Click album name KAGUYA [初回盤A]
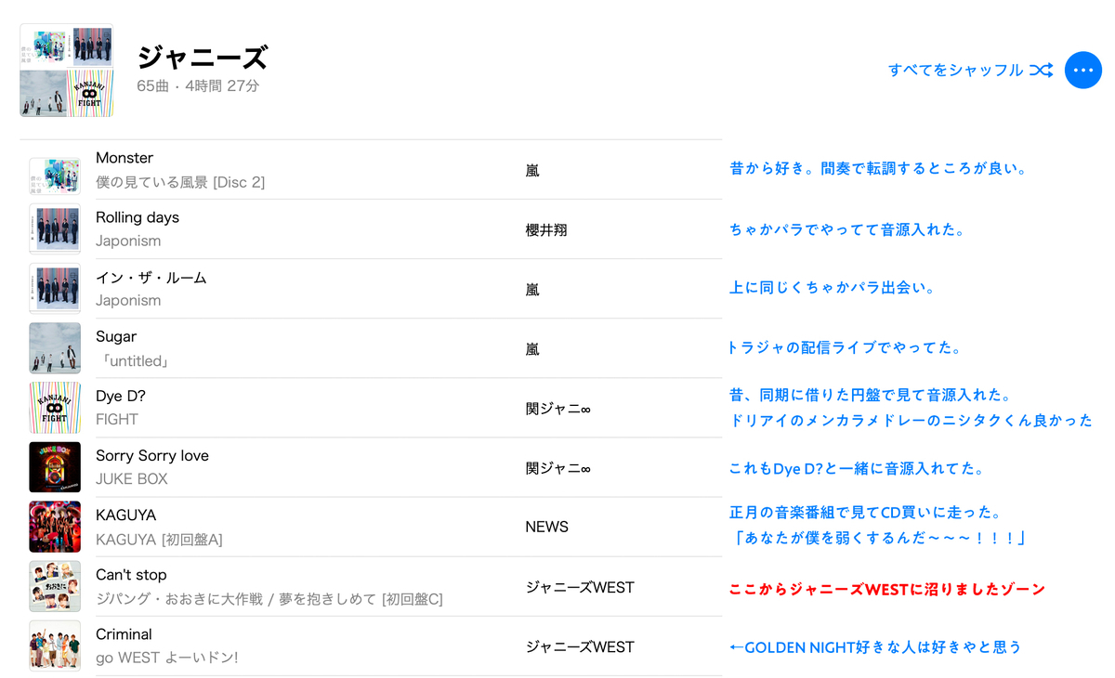This screenshot has width=1115, height=678. [159, 539]
